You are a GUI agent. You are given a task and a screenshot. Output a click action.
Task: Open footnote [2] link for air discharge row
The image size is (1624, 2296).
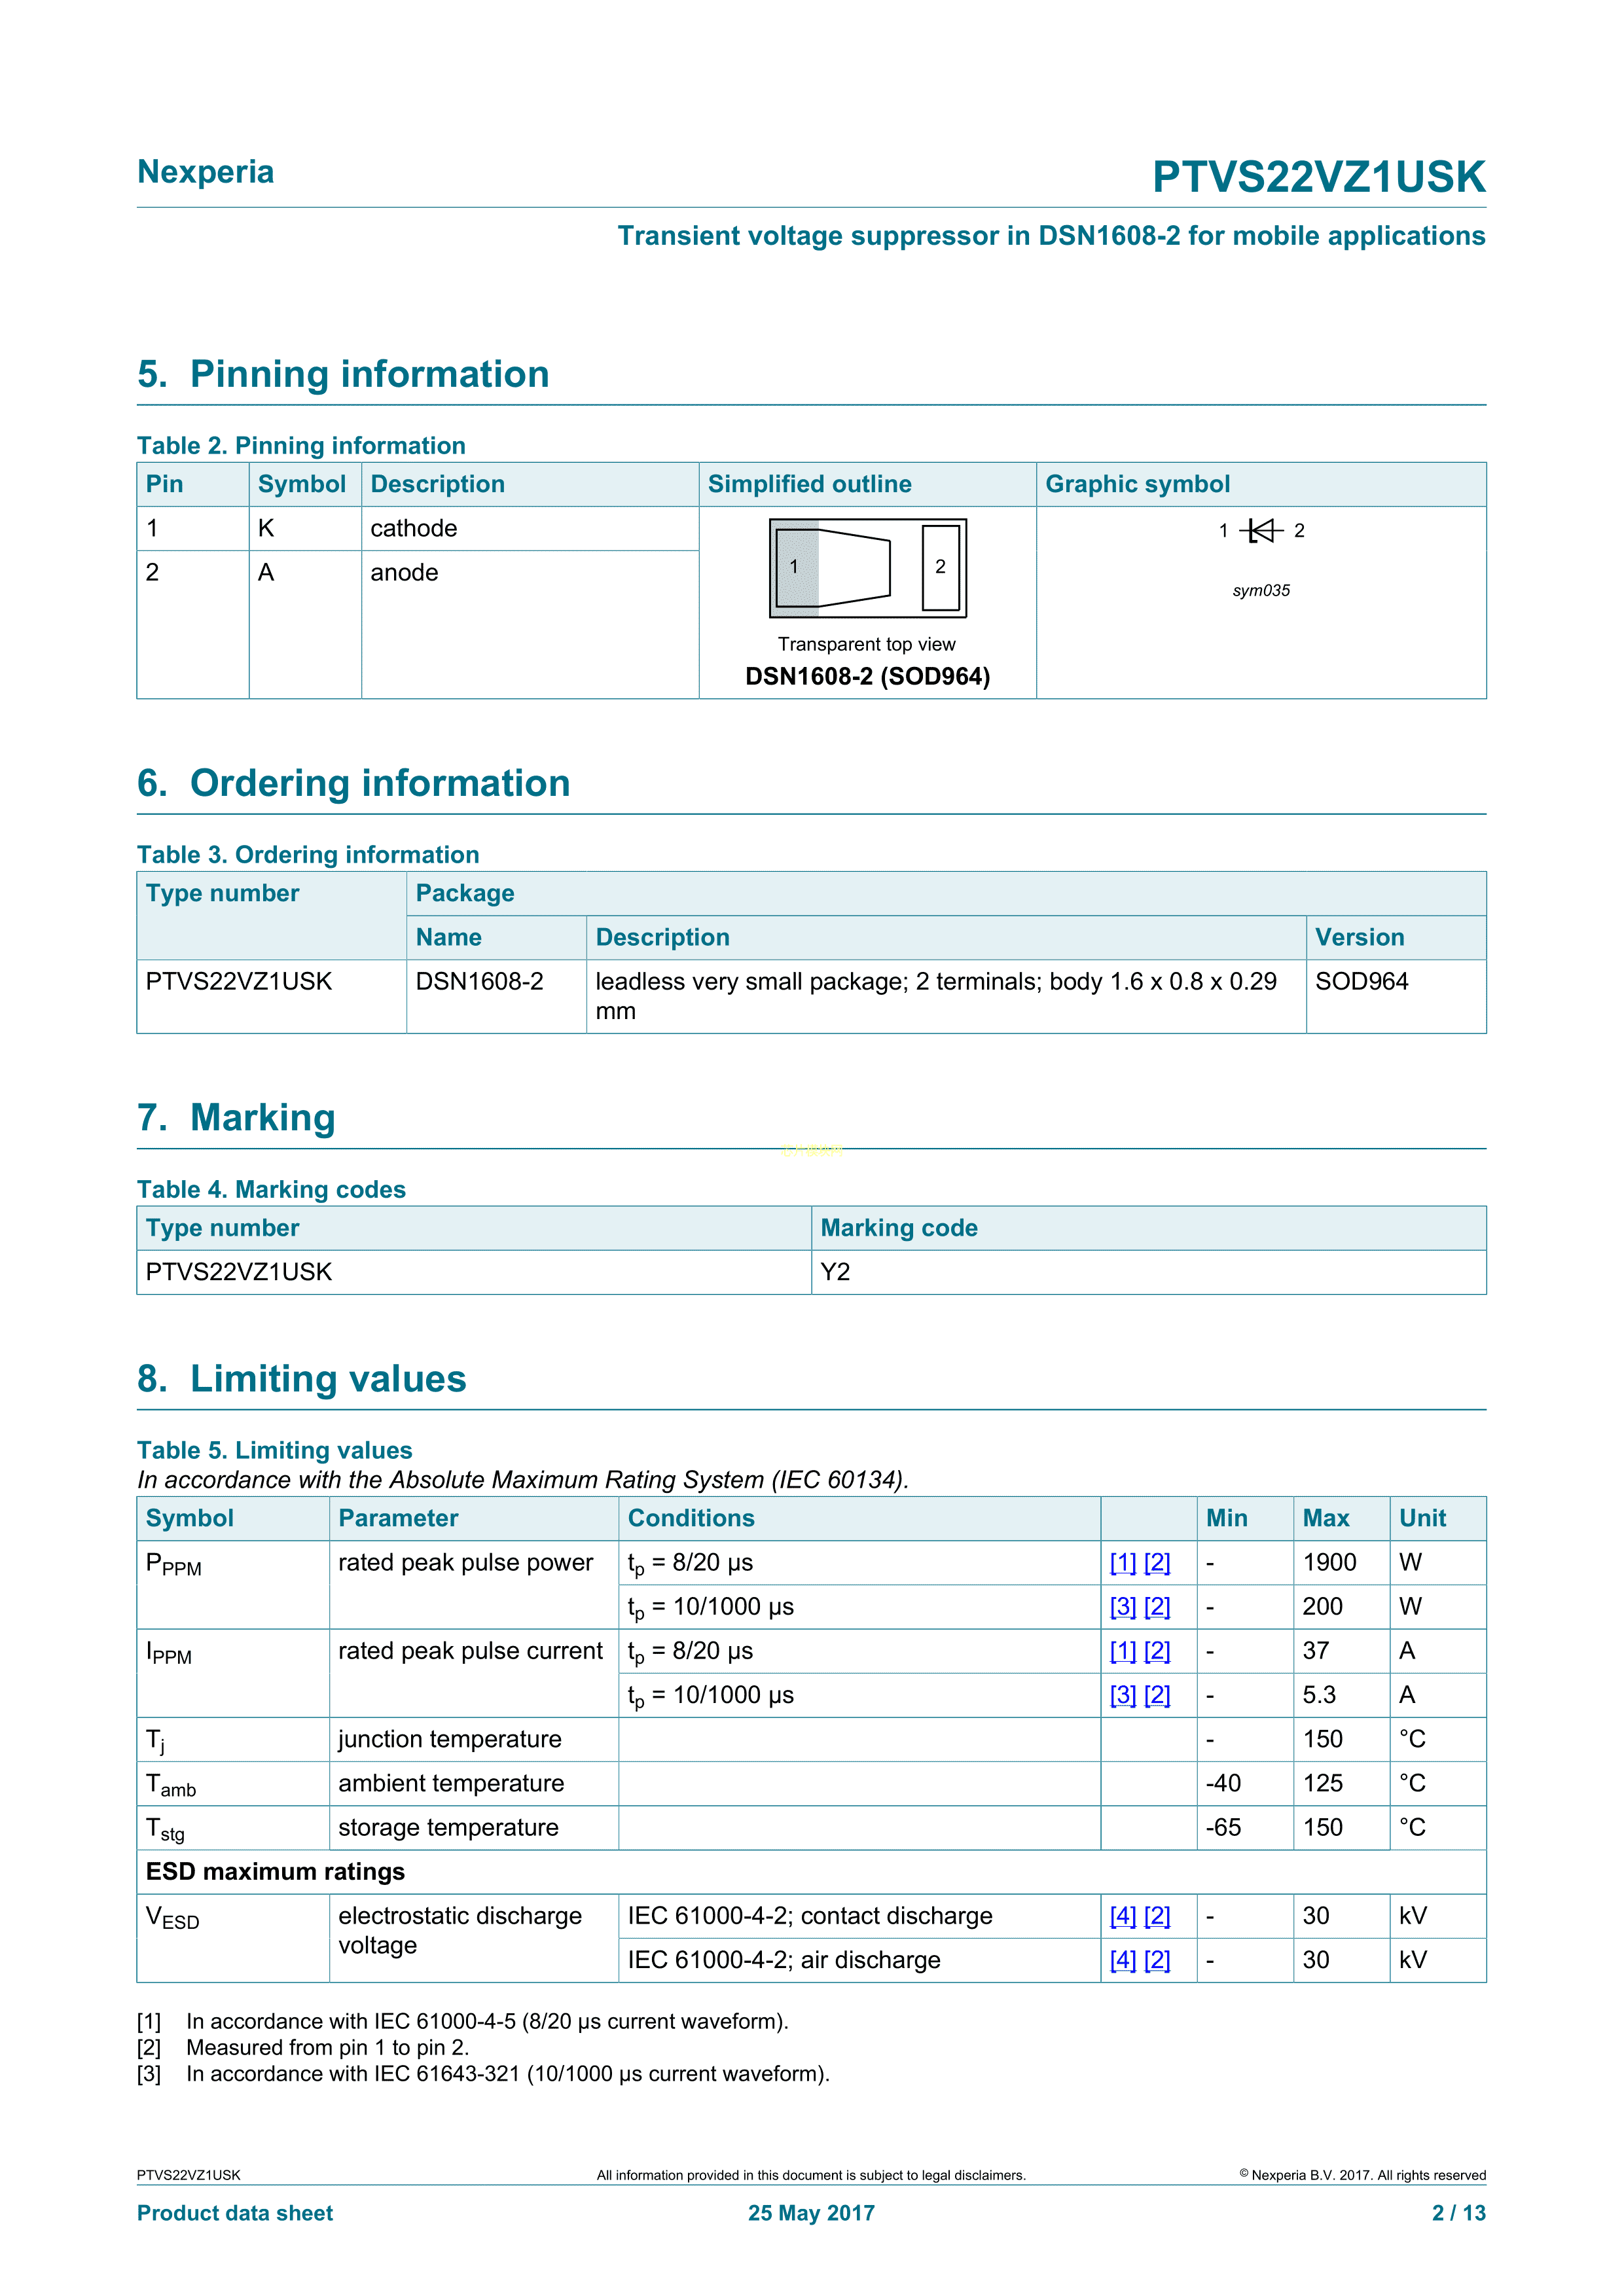click(x=1157, y=1960)
